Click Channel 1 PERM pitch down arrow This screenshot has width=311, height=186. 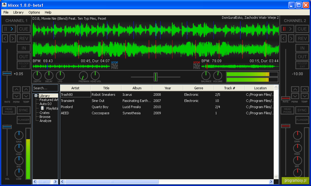16,96
